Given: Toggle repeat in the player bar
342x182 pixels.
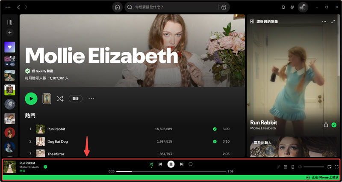Looking at the screenshot, I should [191, 164].
